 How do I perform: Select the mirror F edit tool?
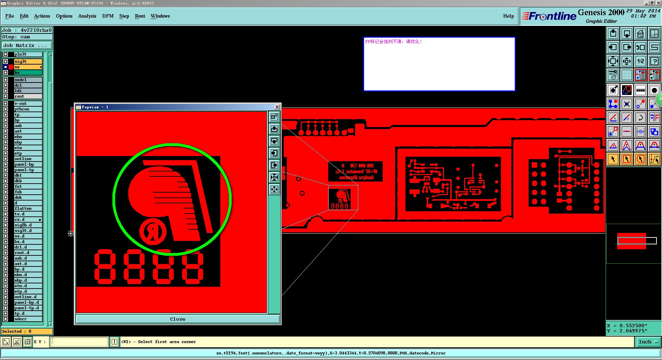click(654, 118)
